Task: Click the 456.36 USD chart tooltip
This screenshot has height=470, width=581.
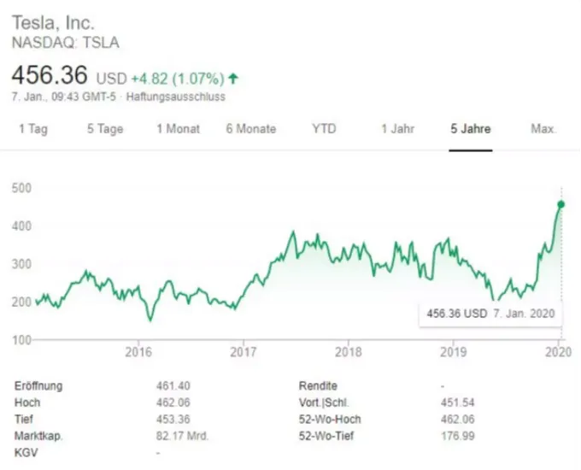Action: [490, 314]
